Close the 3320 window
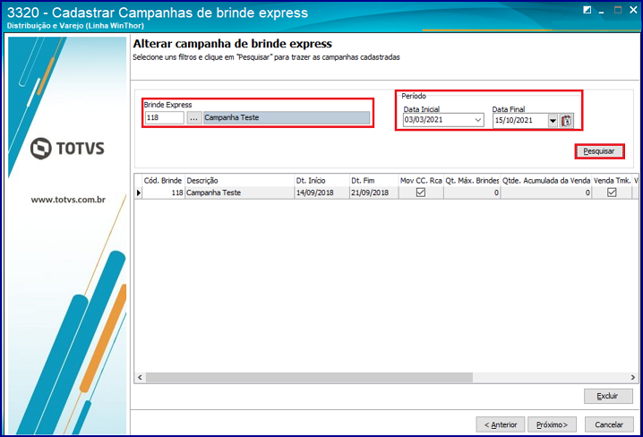This screenshot has height=437, width=643. (633, 10)
